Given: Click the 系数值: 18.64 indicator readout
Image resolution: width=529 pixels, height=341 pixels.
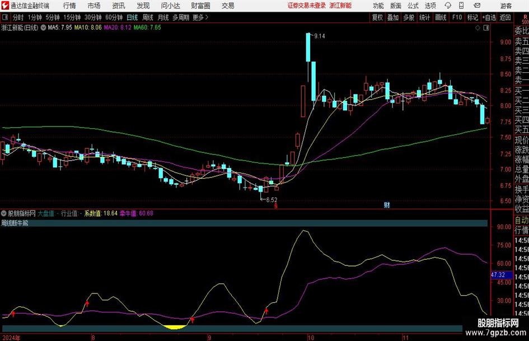Looking at the screenshot, I should point(101,213).
